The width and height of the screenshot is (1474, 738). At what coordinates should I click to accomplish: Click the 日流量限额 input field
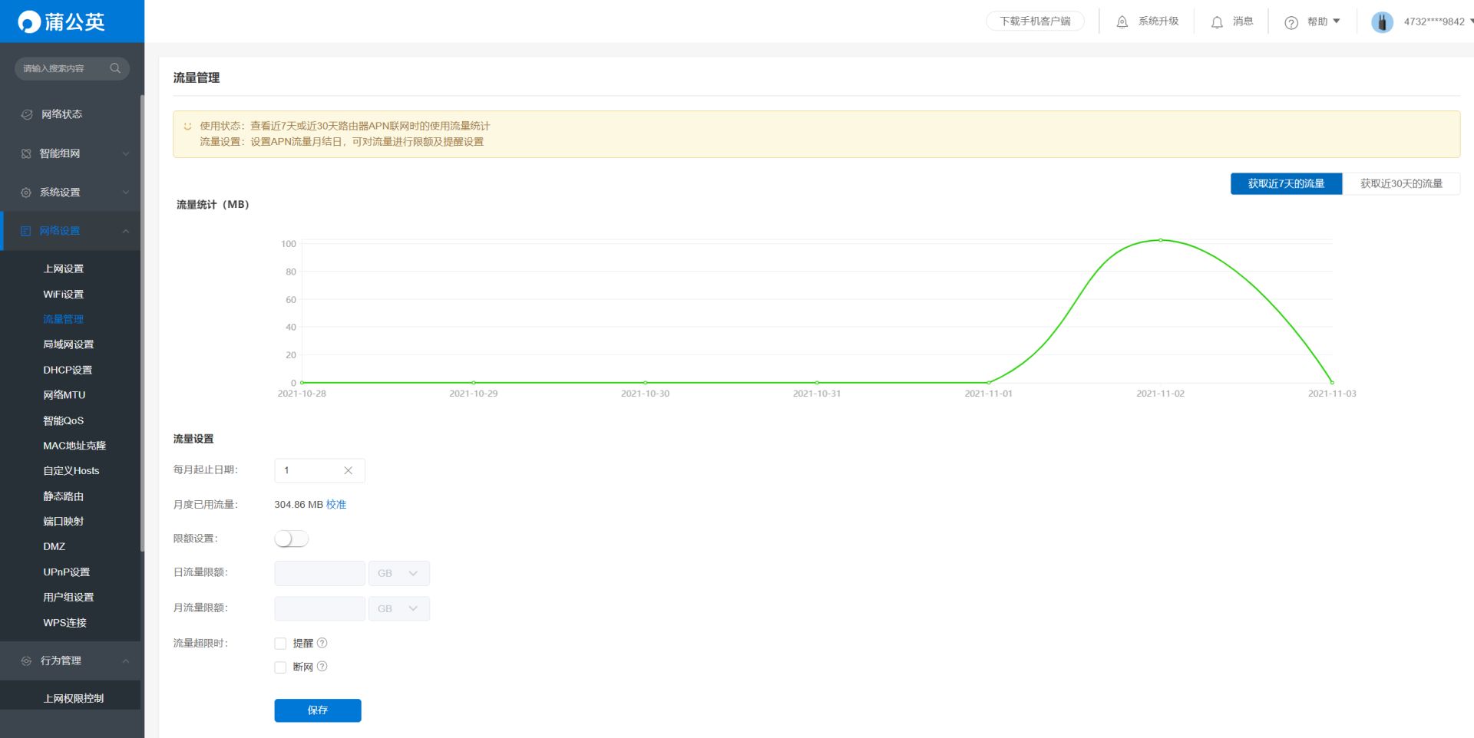coord(319,573)
